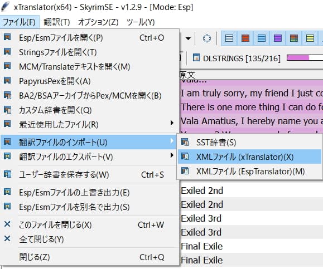323x269 pixels.
Task: Toggle the purple rows filter icon
Action: tap(278, 38)
